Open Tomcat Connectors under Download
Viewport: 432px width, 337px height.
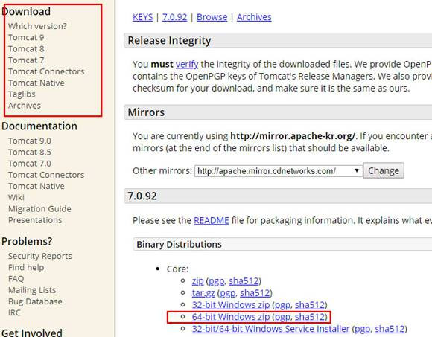(x=46, y=71)
